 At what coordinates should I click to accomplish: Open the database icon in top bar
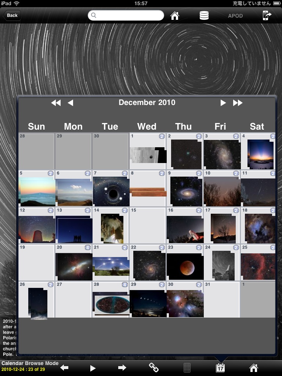tap(204, 15)
